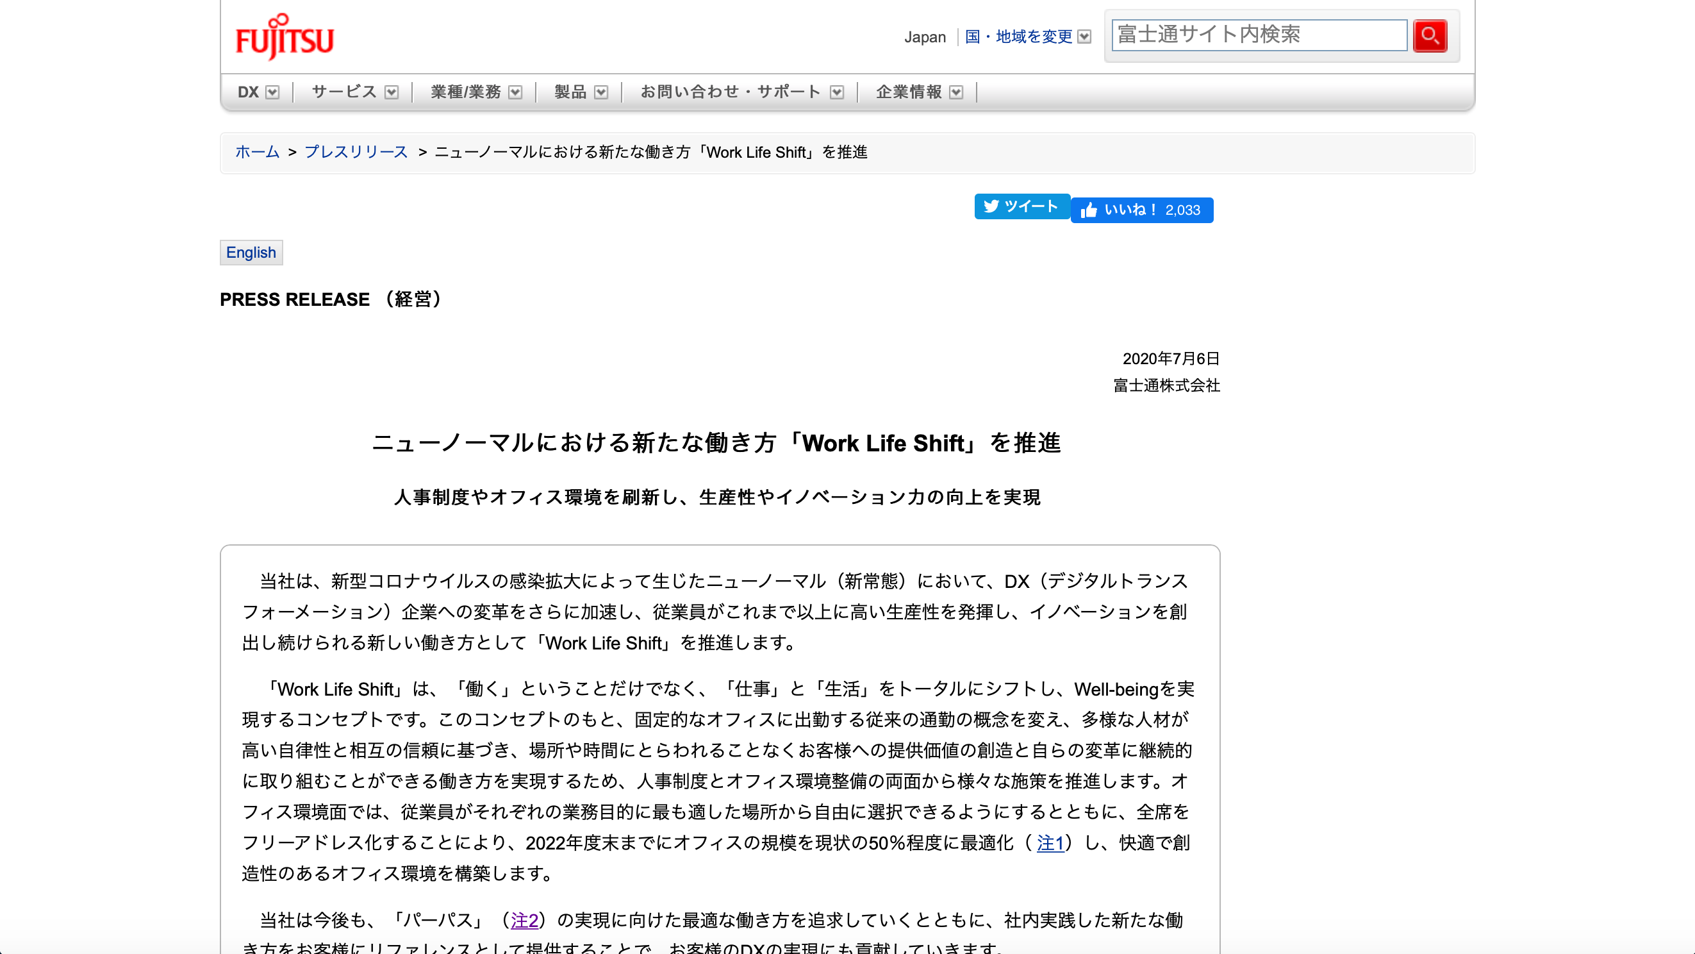This screenshot has height=954, width=1695.
Task: Go to ホーム breadcrumb link
Action: point(257,152)
